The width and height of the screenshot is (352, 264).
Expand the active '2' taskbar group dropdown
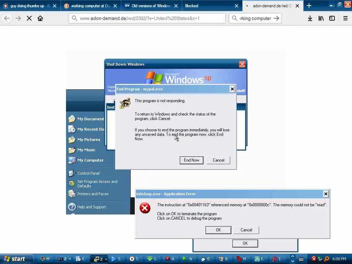pyautogui.click(x=106, y=259)
